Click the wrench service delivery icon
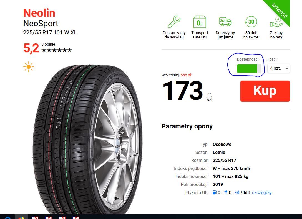 174,22
